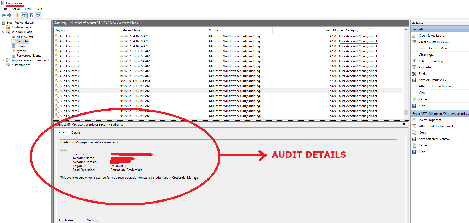
Task: Click the Up One Level folder icon
Action: point(18,15)
